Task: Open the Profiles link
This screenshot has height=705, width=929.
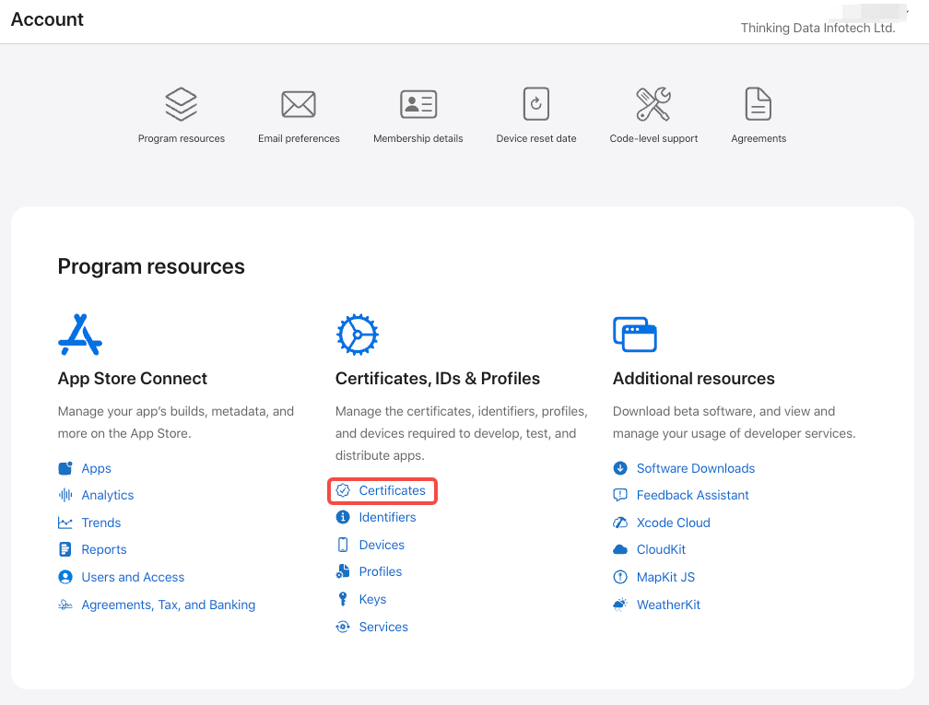Action: click(x=381, y=571)
